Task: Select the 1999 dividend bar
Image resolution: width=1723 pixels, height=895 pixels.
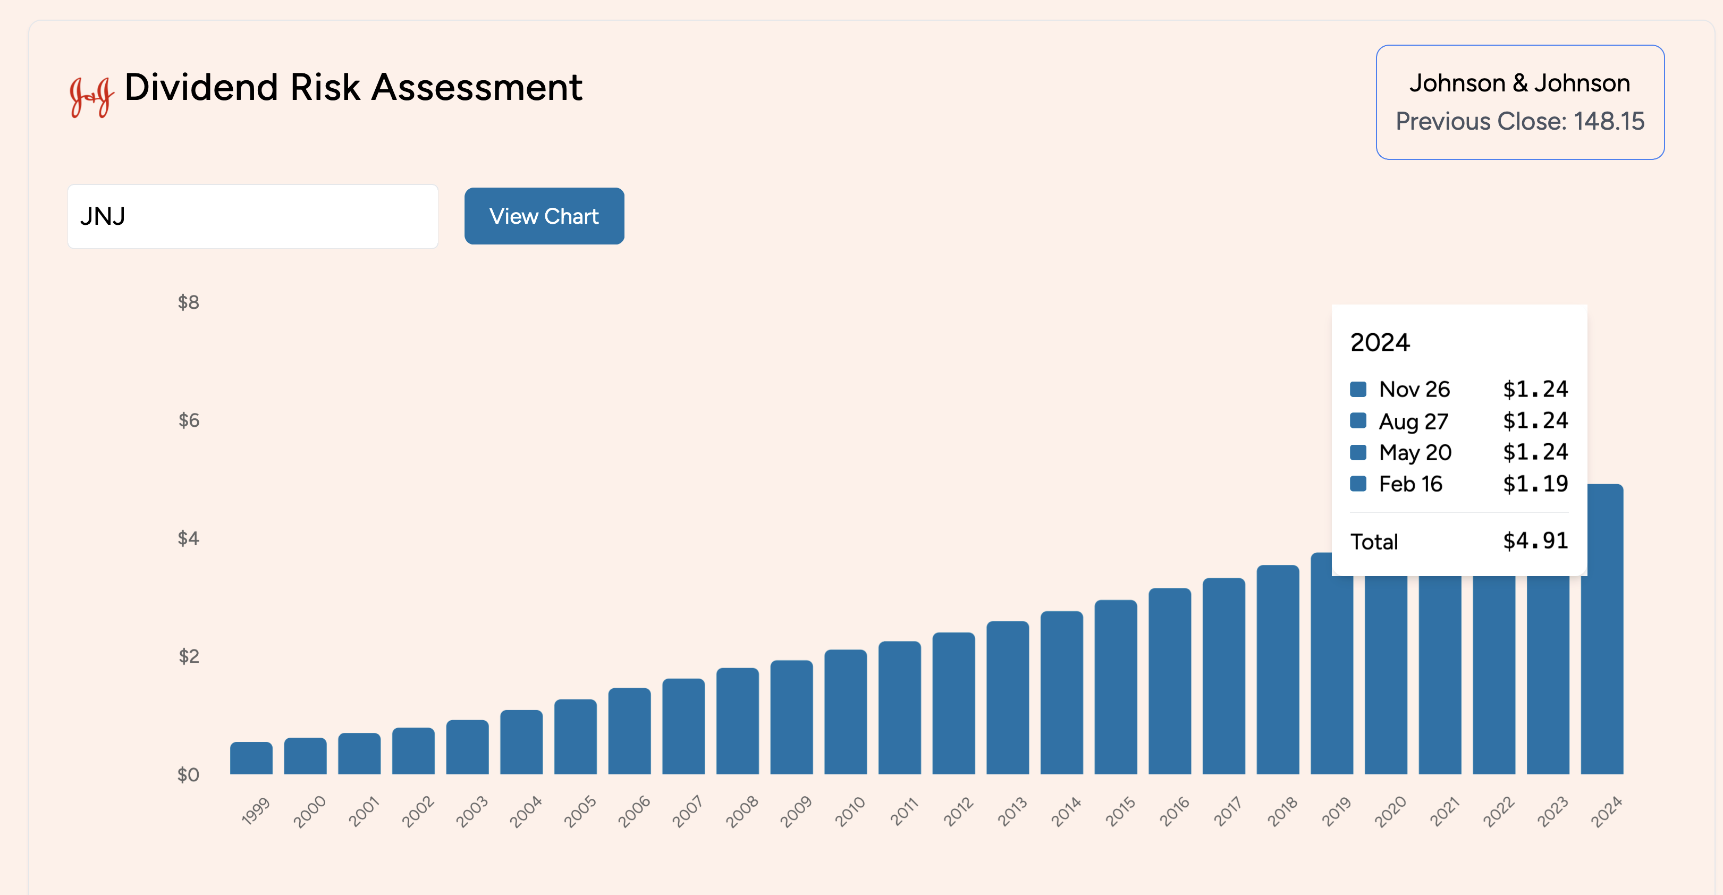Action: click(251, 758)
